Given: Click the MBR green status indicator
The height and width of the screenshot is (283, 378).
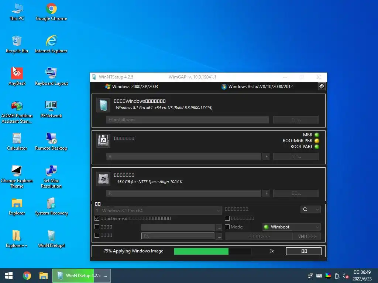Looking at the screenshot, I should tap(317, 135).
